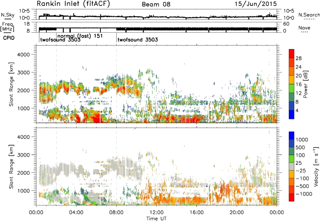
Task: Click '4000' tick on power panel
Action: point(23,55)
